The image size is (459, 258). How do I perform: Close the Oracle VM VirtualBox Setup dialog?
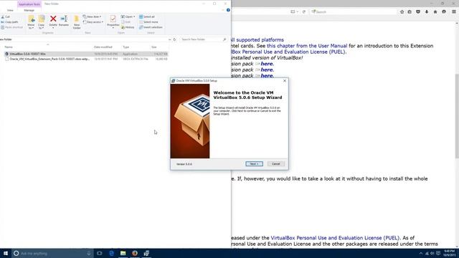coord(285,81)
